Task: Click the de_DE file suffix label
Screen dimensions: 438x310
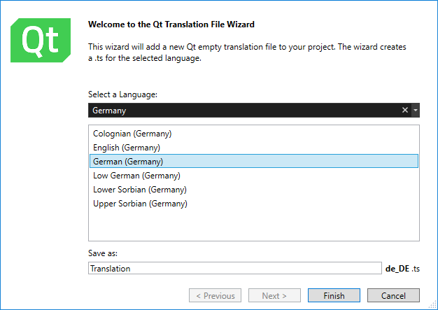Action: pyautogui.click(x=396, y=268)
